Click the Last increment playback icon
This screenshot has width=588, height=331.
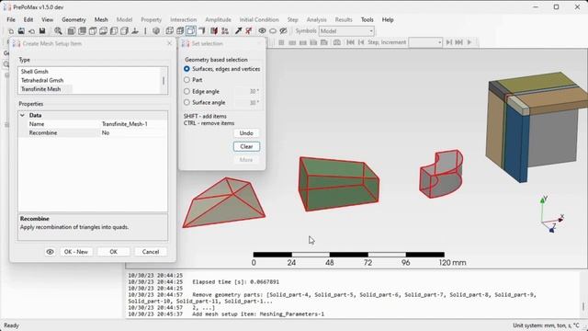(x=458, y=42)
